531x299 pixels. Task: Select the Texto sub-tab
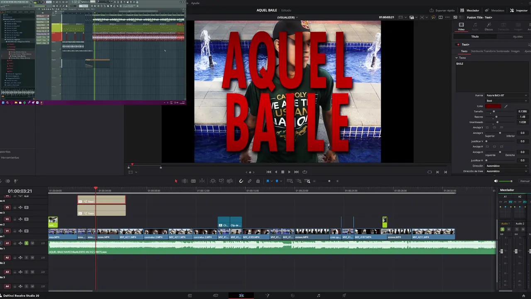[464, 51]
